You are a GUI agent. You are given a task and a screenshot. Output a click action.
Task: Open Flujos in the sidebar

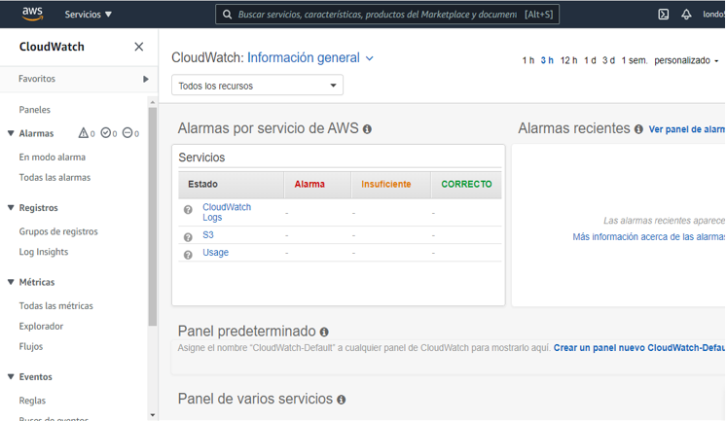(x=31, y=346)
